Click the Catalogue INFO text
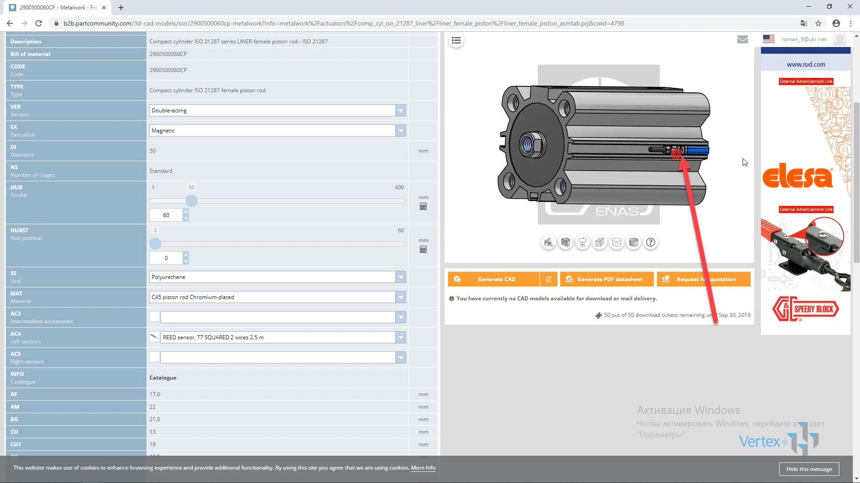Viewport: 860px width, 483px height. pos(163,378)
